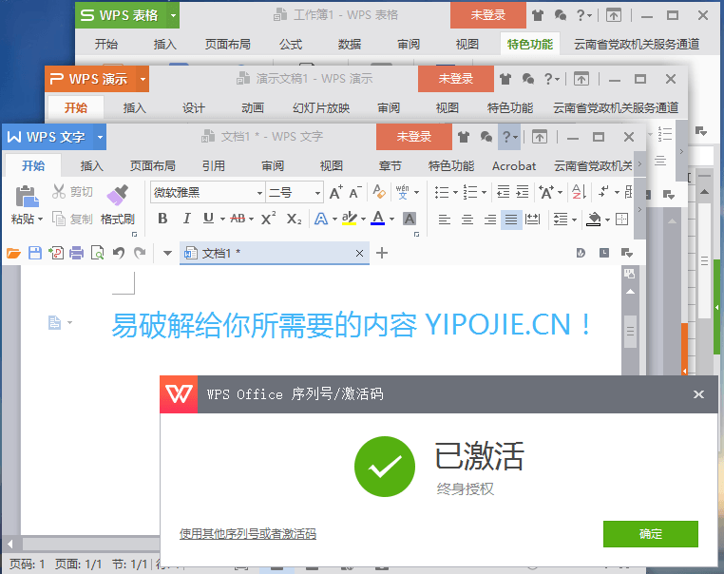
Task: Click the Cut scissors icon
Action: (59, 191)
